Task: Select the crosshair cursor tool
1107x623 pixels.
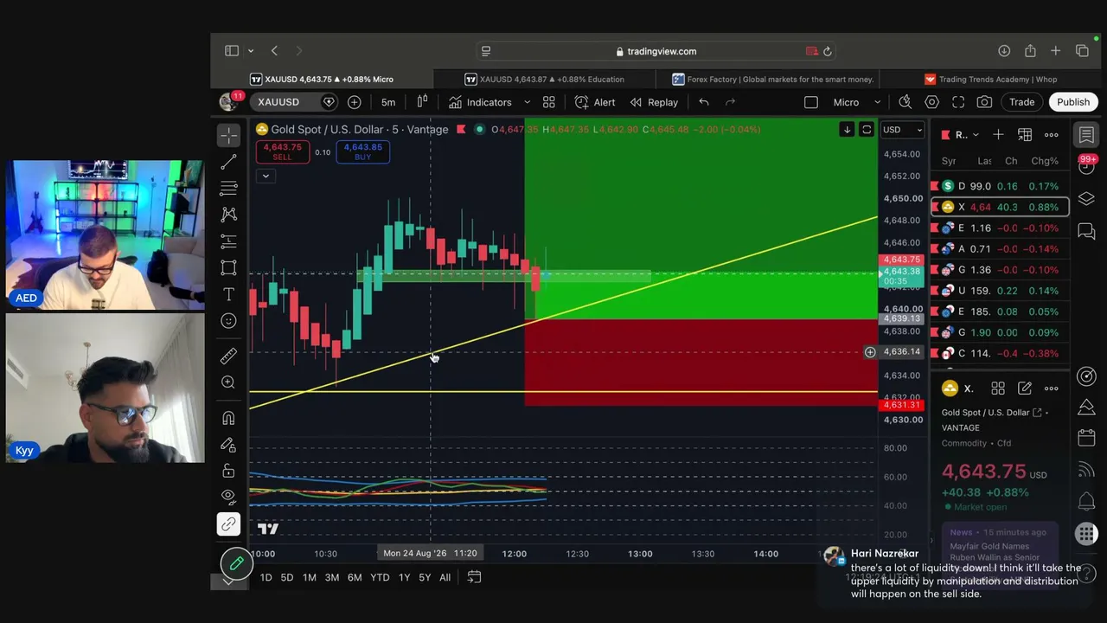Action: [x=228, y=135]
